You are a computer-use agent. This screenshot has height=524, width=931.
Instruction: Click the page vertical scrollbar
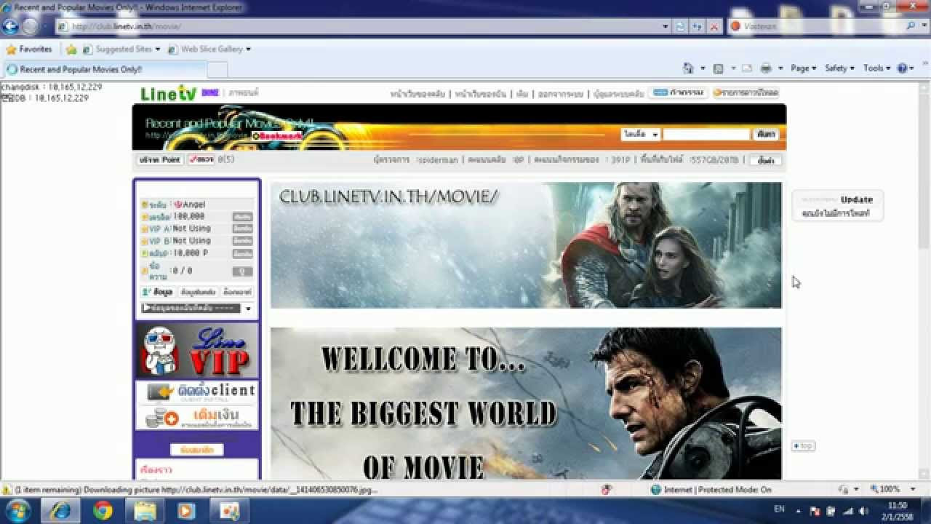924,280
